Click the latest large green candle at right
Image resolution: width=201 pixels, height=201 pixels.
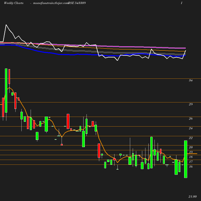(x=186, y=159)
